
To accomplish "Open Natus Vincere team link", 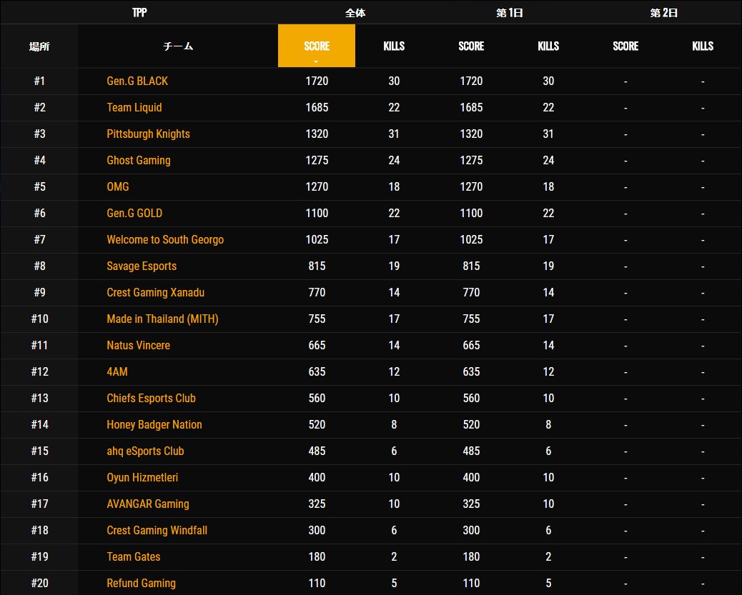I will [x=138, y=345].
